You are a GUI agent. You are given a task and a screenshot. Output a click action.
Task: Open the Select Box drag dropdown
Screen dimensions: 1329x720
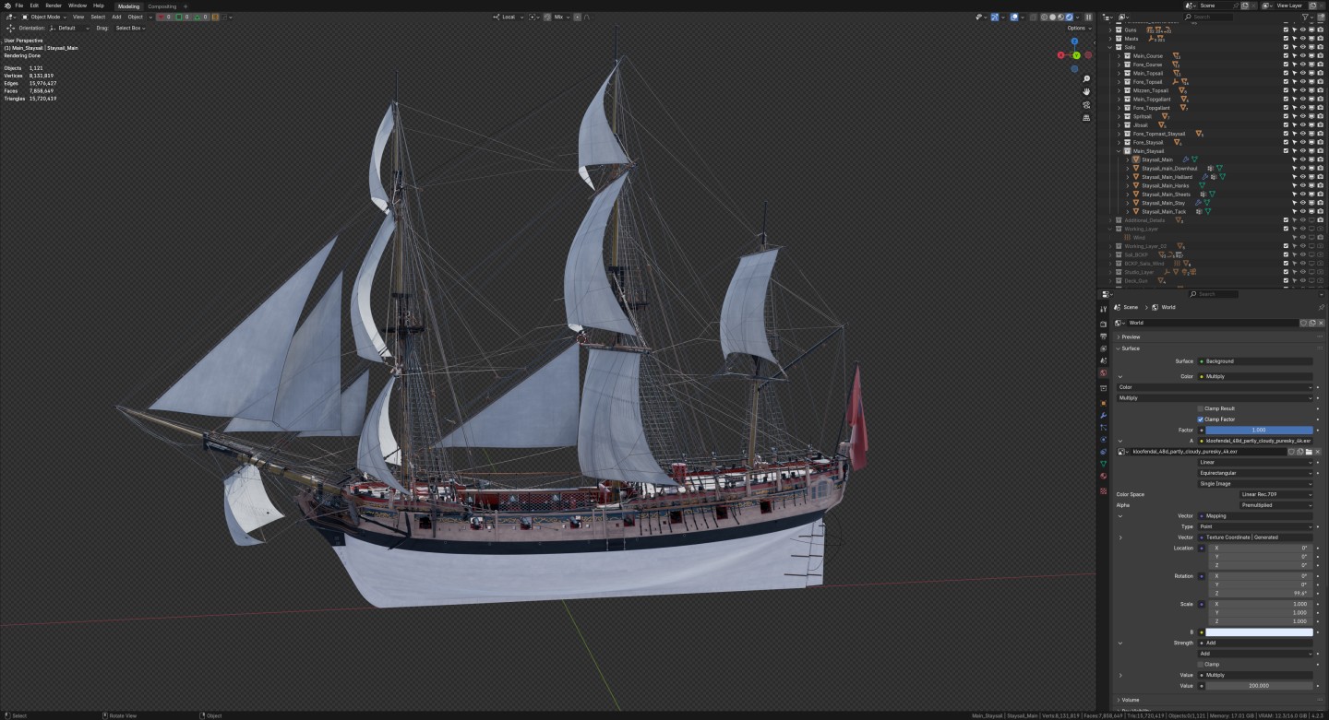click(130, 28)
